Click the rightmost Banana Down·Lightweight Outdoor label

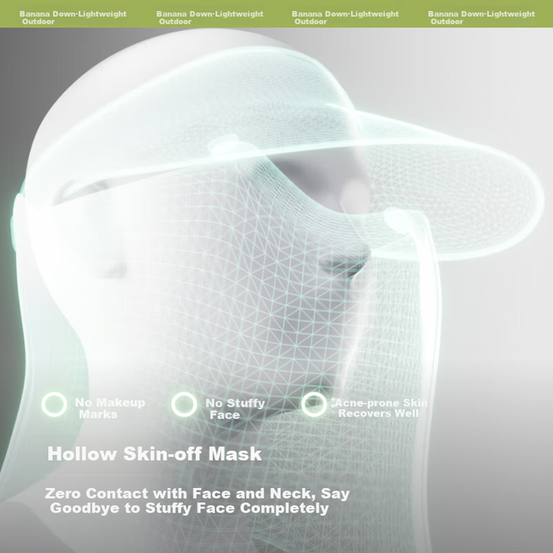(481, 18)
